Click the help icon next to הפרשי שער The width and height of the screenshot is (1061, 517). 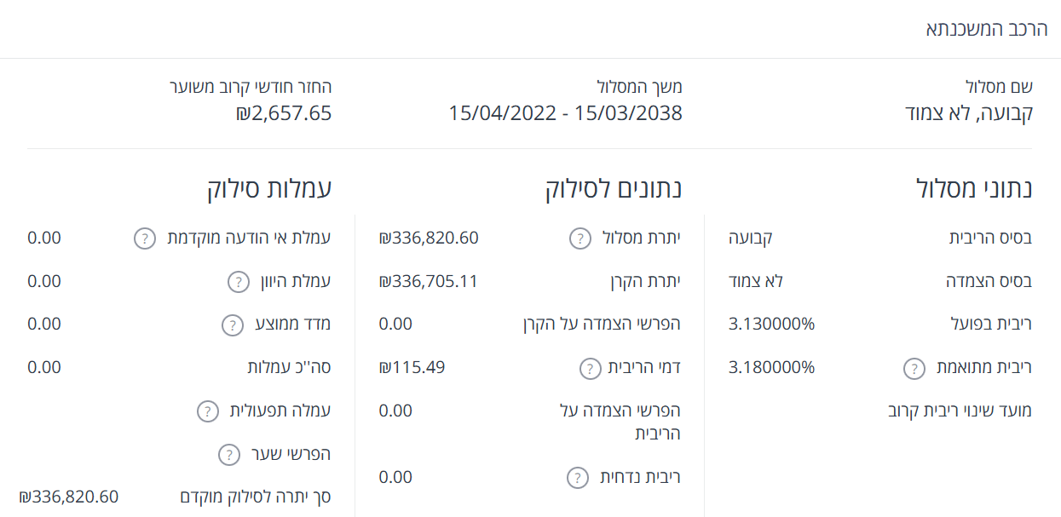229,456
